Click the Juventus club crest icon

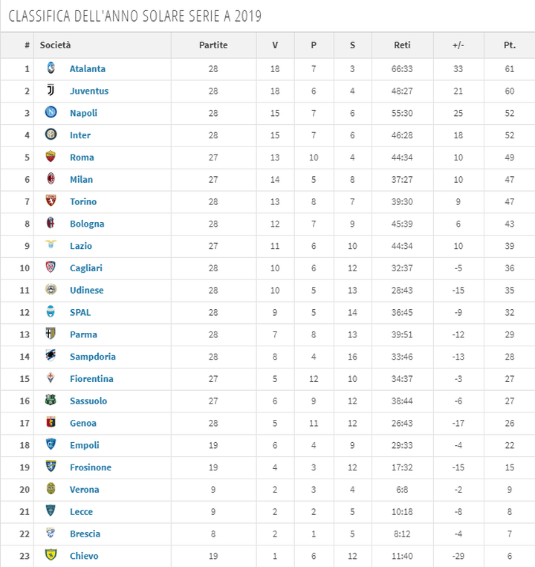point(51,91)
